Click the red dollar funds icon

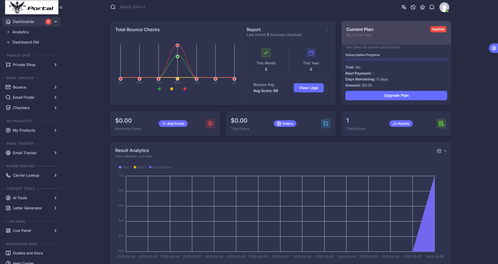click(210, 123)
